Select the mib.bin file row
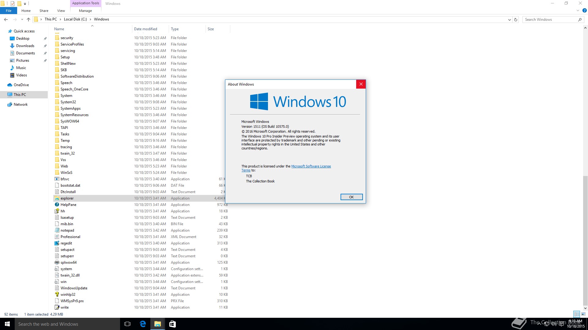 click(x=141, y=224)
